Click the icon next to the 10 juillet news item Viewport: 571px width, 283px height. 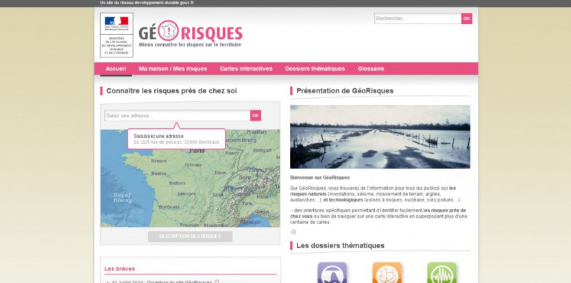tap(217, 282)
